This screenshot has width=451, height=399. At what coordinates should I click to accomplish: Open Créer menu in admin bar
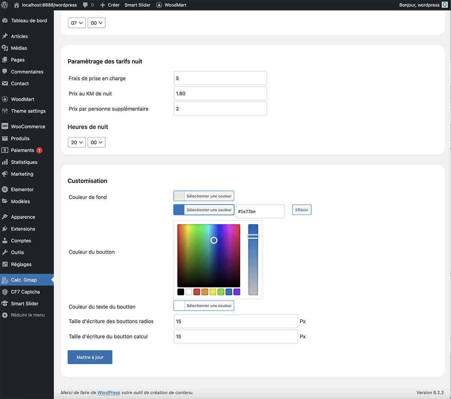pyautogui.click(x=110, y=5)
